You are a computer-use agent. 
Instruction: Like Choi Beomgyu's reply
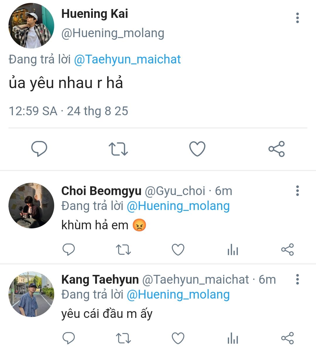[178, 250]
